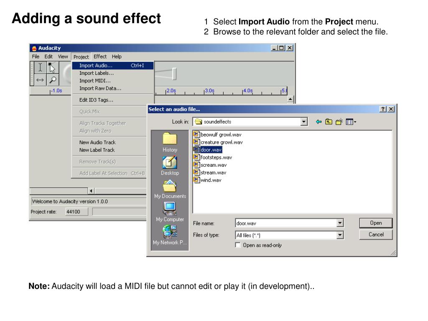Choose New Audio Track from the Project menu
The width and height of the screenshot is (428, 321).
pos(110,142)
